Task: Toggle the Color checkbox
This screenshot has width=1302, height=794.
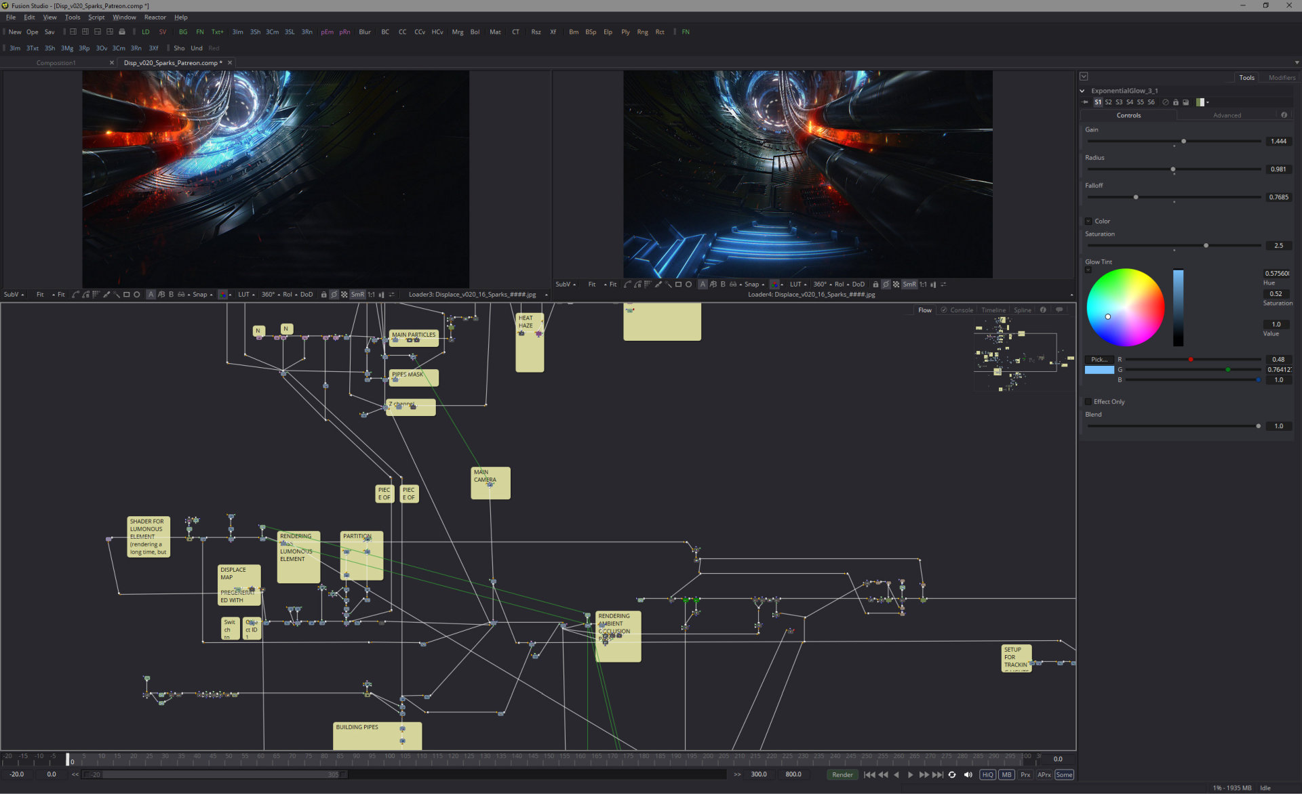Action: [1088, 221]
